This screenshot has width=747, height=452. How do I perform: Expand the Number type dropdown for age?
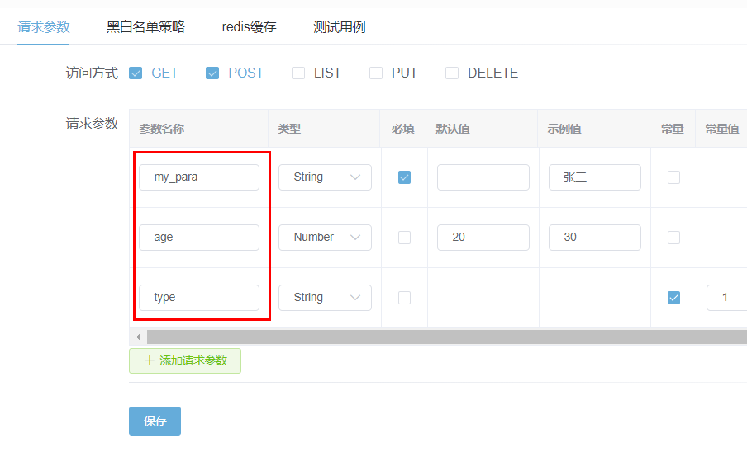tap(325, 238)
